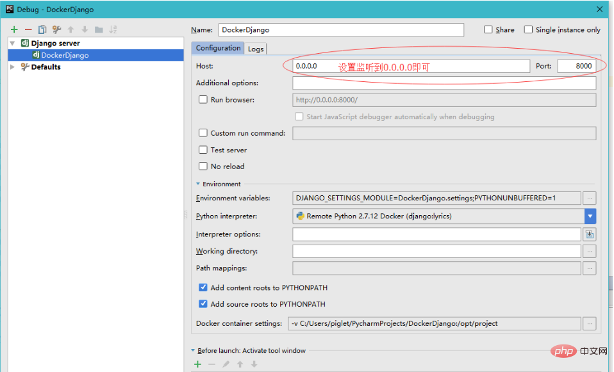Image resolution: width=614 pixels, height=372 pixels.
Task: Open the Edit defaults wrench icon
Action: coord(56,29)
